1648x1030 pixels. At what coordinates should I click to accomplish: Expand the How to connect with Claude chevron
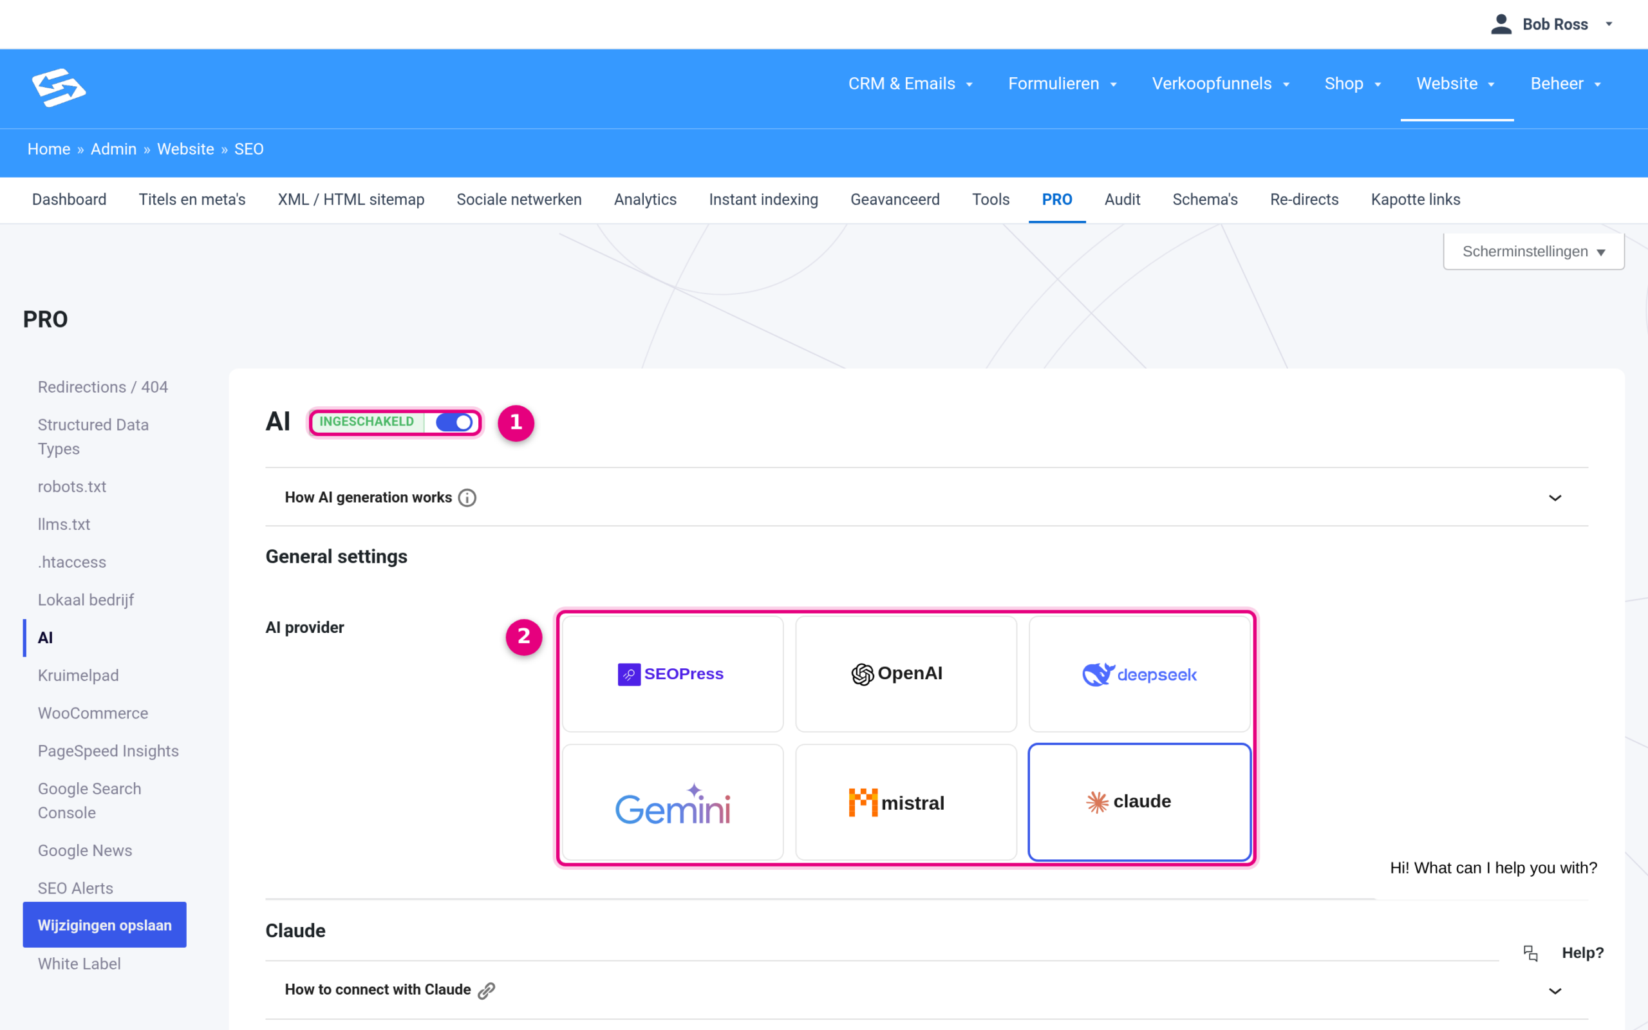1555,991
